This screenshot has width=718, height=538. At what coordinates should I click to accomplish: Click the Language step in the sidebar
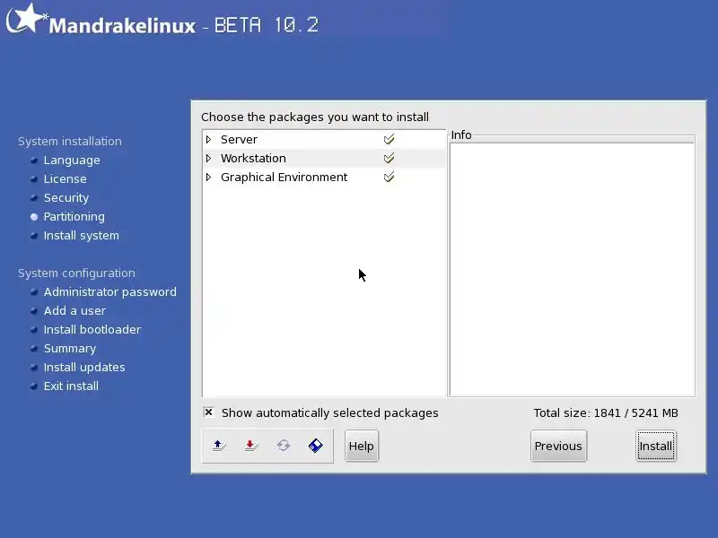click(72, 161)
